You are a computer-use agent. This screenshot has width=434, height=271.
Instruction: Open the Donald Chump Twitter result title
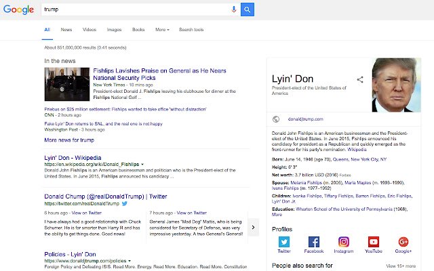106,196
